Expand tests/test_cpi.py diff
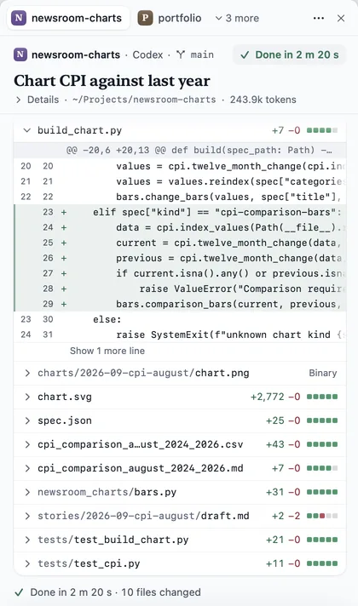 click(180, 563)
